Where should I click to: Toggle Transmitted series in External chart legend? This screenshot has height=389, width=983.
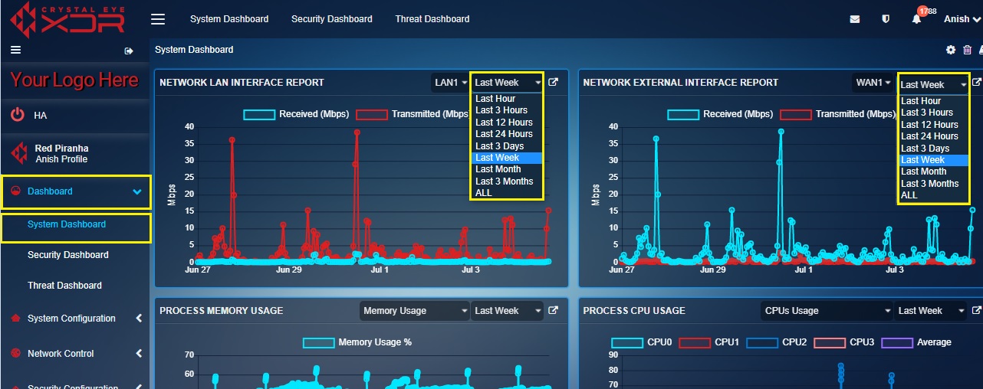pyautogui.click(x=837, y=114)
